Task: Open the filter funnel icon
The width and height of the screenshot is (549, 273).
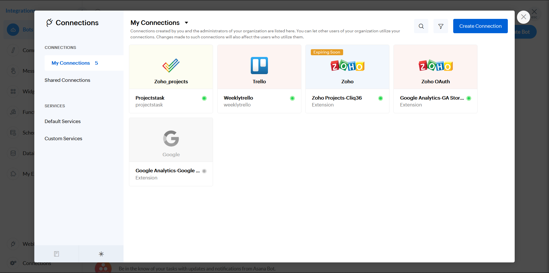Action: point(441,26)
